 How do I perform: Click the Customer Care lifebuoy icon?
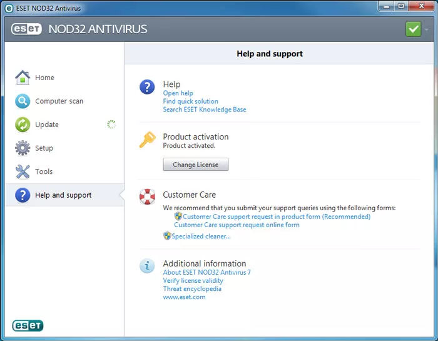tap(147, 196)
